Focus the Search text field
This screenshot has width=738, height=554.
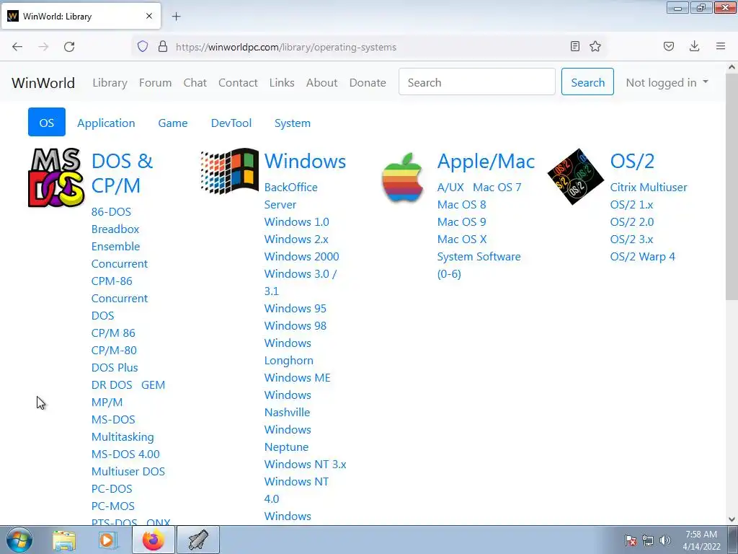[x=477, y=82]
